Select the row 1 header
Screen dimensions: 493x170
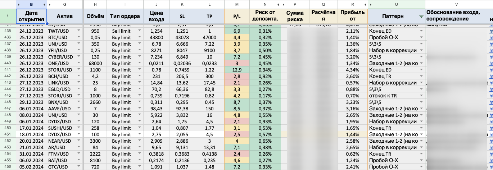[x=7, y=16]
